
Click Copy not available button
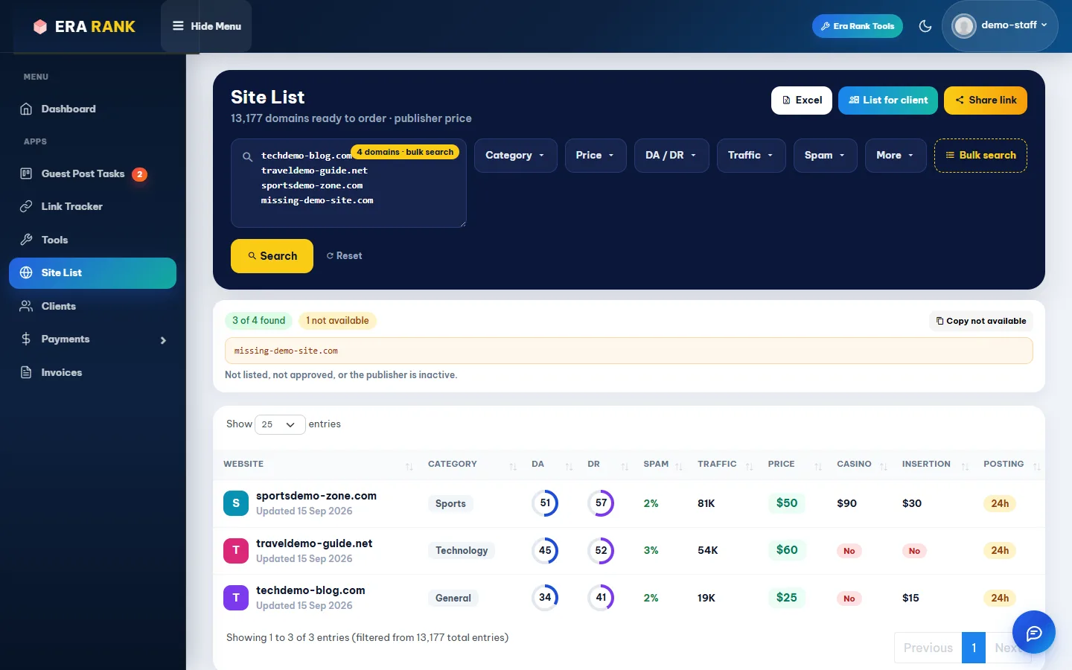coord(980,321)
